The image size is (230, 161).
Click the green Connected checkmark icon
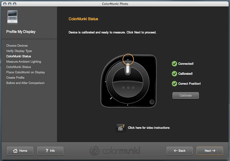click(x=174, y=64)
